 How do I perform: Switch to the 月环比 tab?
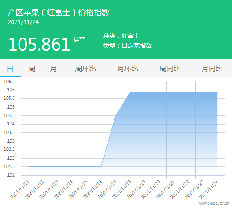pos(127,69)
